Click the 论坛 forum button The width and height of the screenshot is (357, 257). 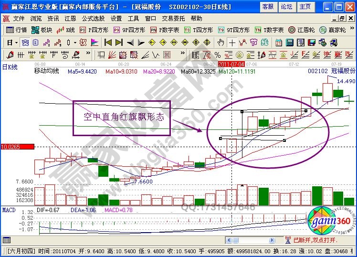point(286,7)
